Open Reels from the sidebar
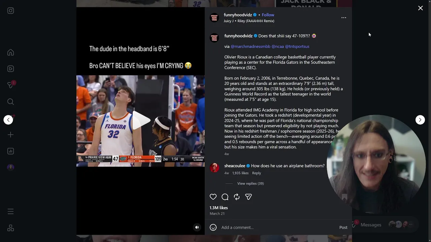Screen dimensions: 431x242 pyautogui.click(x=10, y=69)
